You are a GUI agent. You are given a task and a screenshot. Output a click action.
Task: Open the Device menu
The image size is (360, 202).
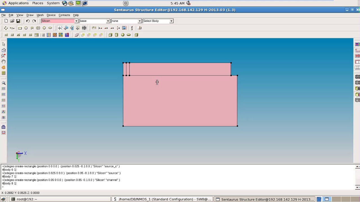[x=51, y=15]
